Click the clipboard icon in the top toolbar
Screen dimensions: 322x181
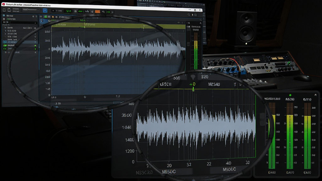click(9, 10)
